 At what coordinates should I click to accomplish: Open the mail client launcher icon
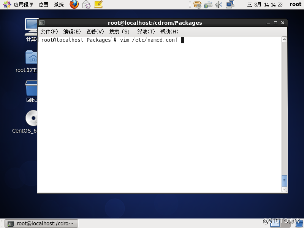pos(86,5)
